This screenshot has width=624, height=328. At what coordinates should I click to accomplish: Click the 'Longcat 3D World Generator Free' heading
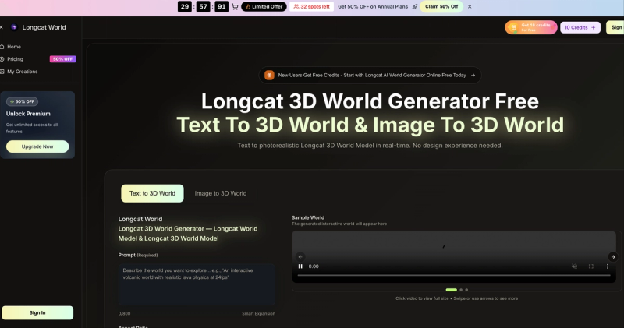coord(370,101)
